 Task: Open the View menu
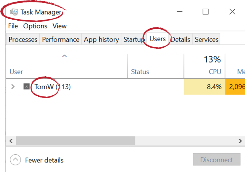point(60,26)
